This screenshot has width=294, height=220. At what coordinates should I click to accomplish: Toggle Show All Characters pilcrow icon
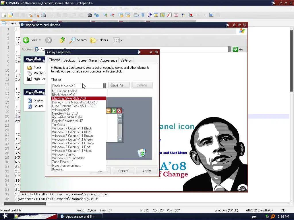coord(143,15)
